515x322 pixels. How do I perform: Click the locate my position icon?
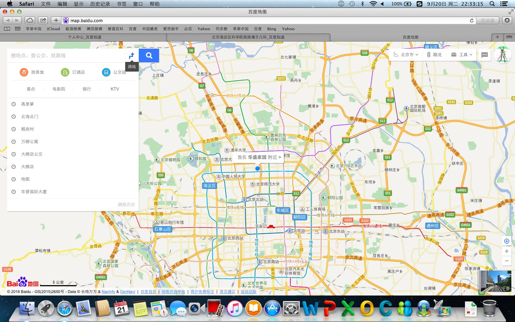coord(506,241)
